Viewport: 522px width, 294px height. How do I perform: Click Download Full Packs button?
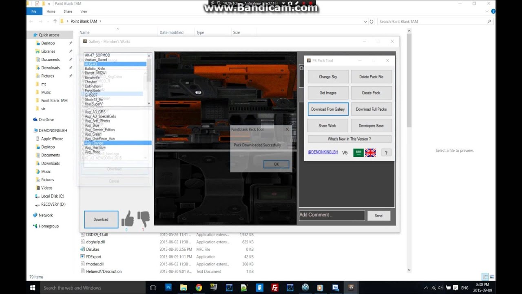371,109
